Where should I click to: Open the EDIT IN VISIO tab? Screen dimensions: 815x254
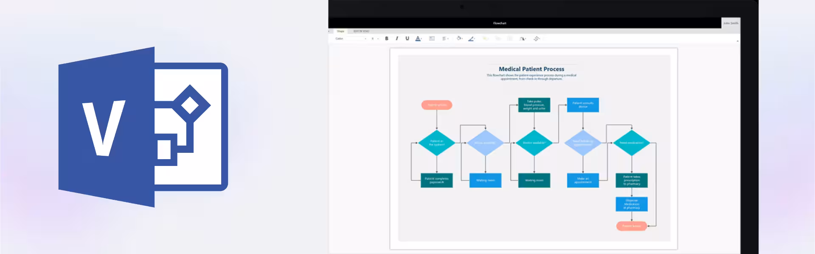[361, 31]
